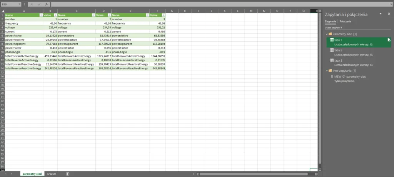This screenshot has height=177, width=394.
Task: Click the Inne zapytania folder icon
Action: (330, 70)
